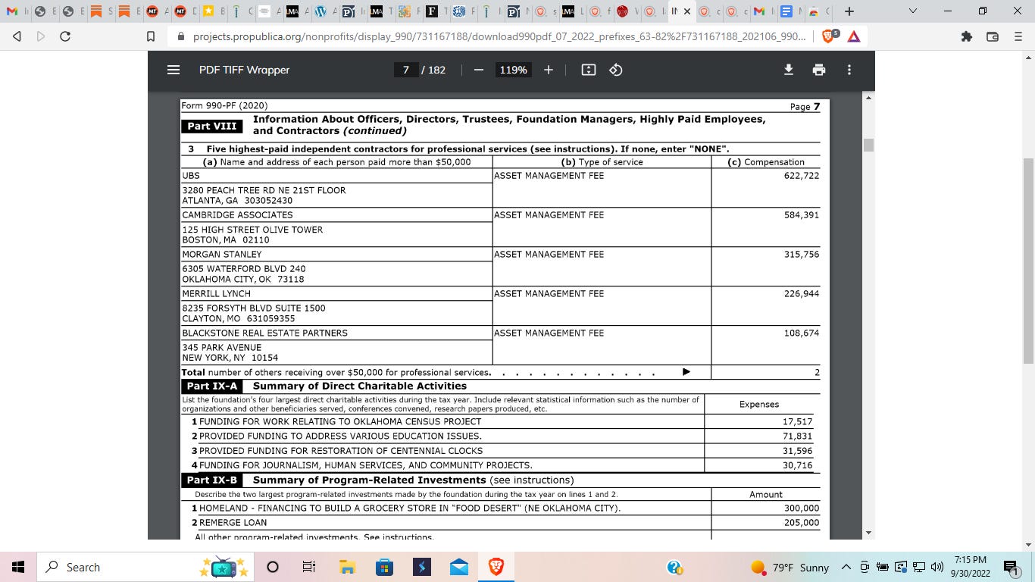Open the browser main hamburger menu

point(1018,36)
